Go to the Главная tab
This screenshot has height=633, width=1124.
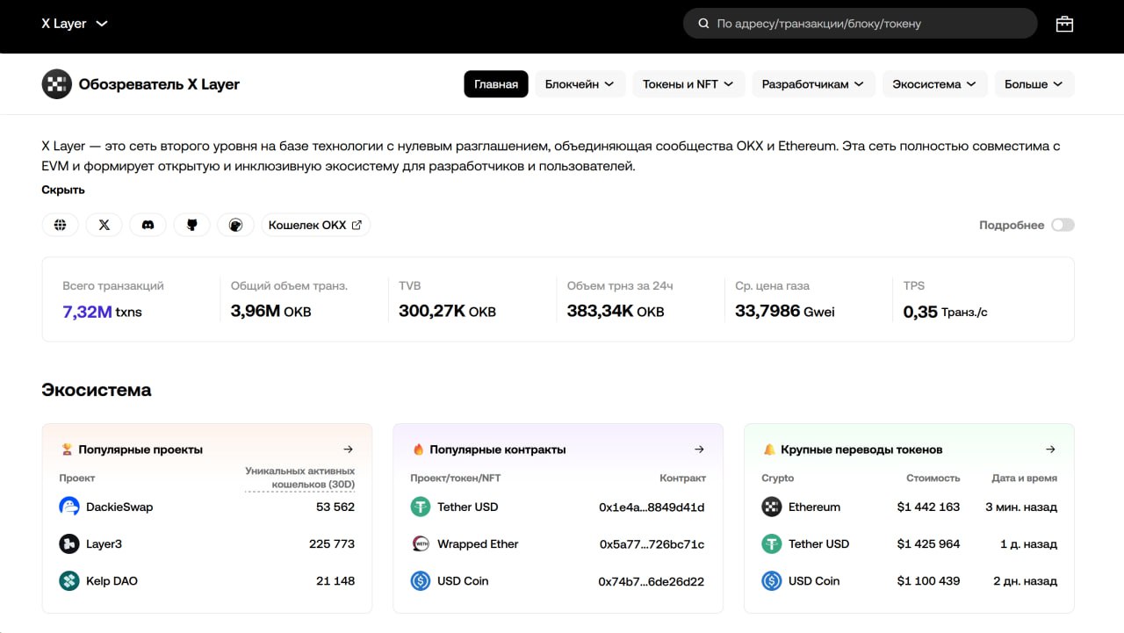point(496,84)
